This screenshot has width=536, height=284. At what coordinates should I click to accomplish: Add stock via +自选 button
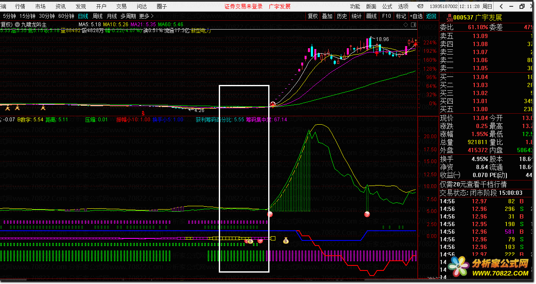coord(416,16)
